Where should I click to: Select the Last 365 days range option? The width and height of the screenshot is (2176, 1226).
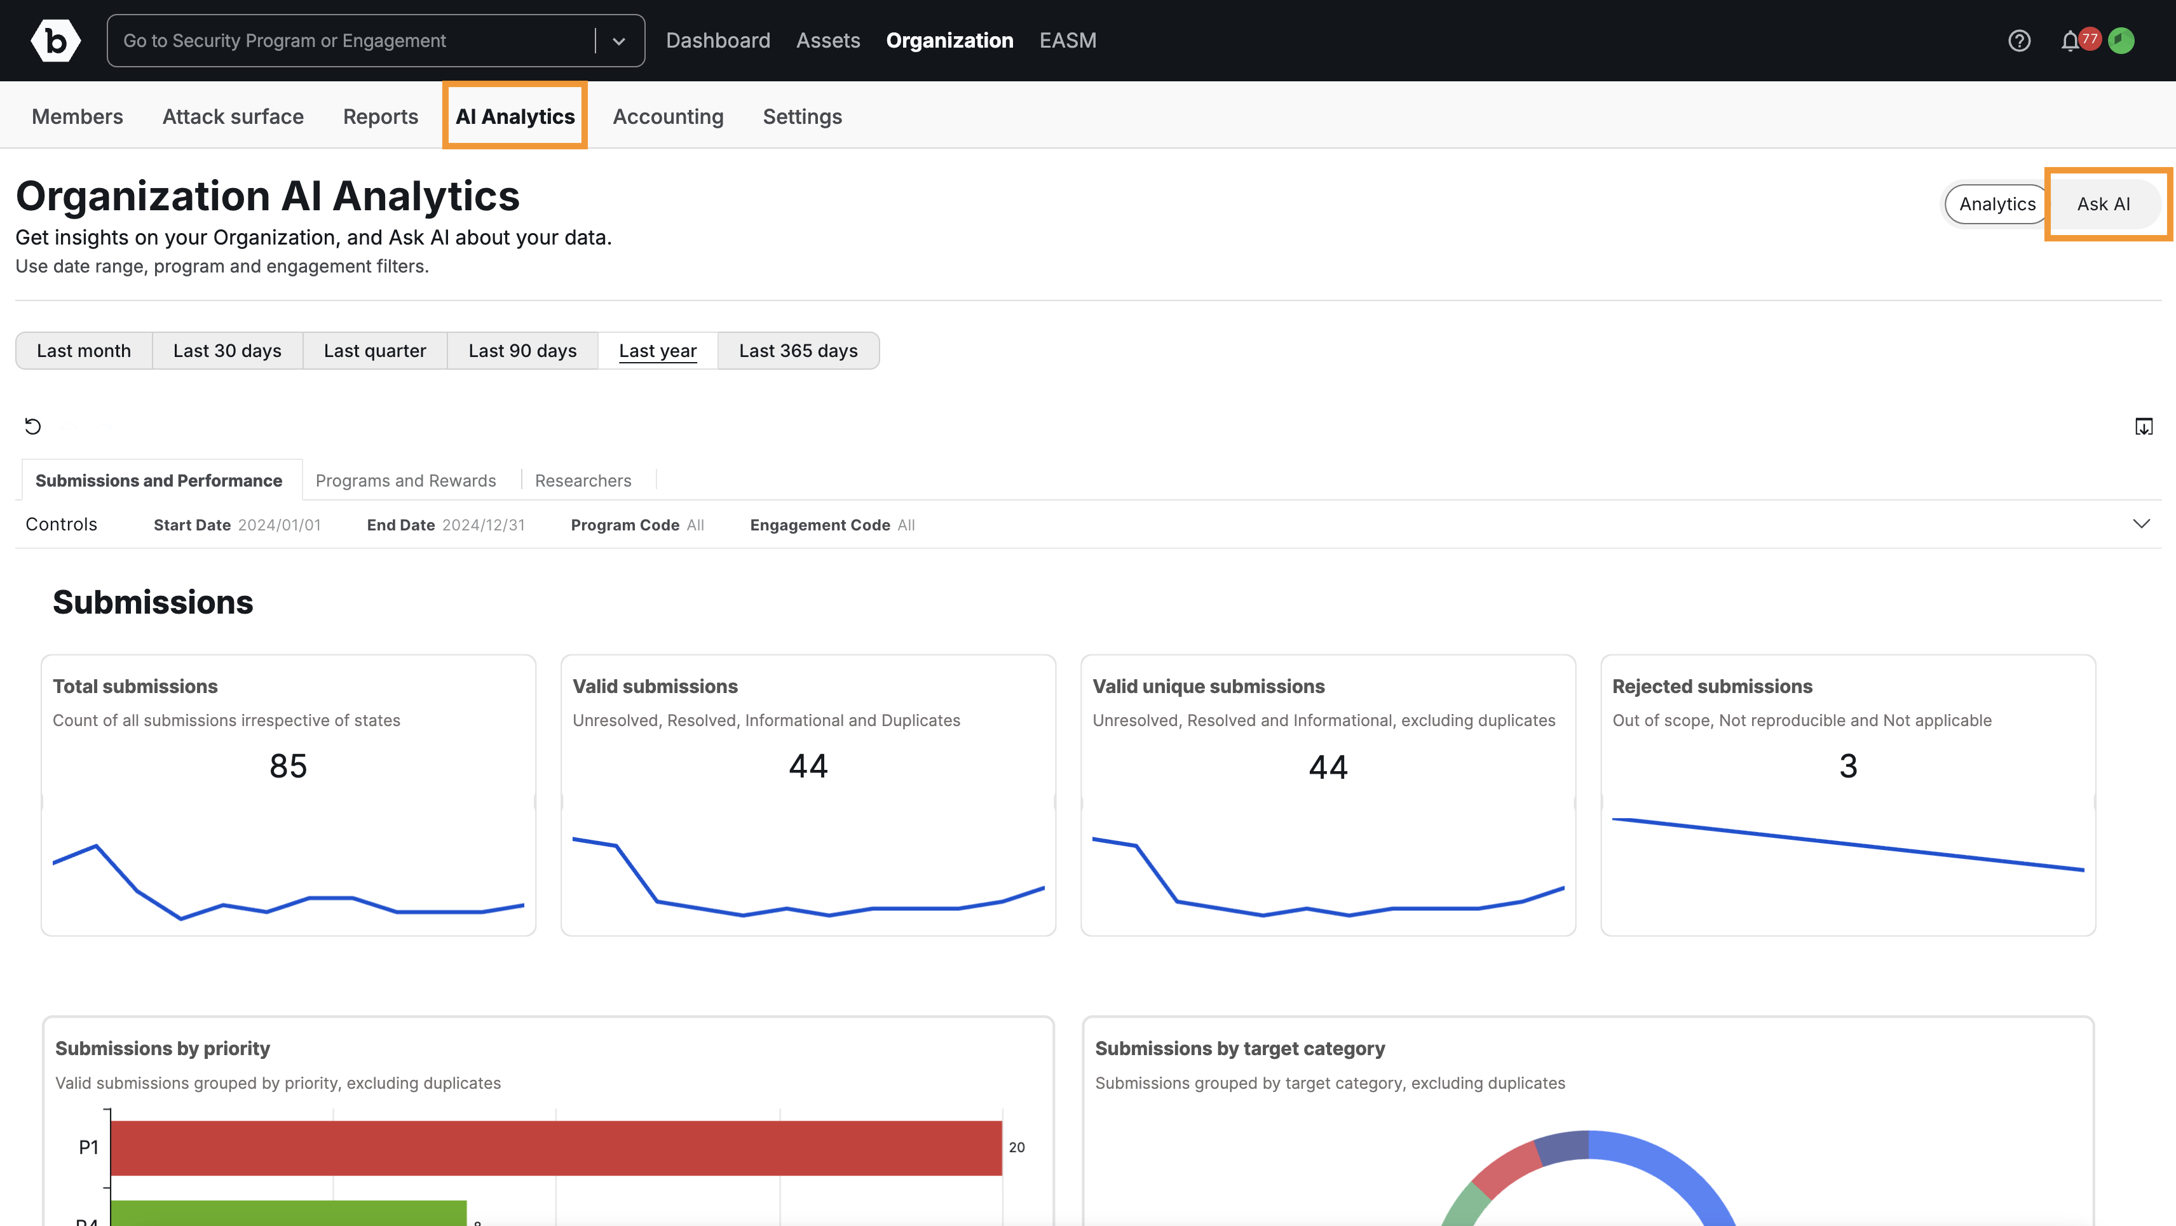point(798,351)
